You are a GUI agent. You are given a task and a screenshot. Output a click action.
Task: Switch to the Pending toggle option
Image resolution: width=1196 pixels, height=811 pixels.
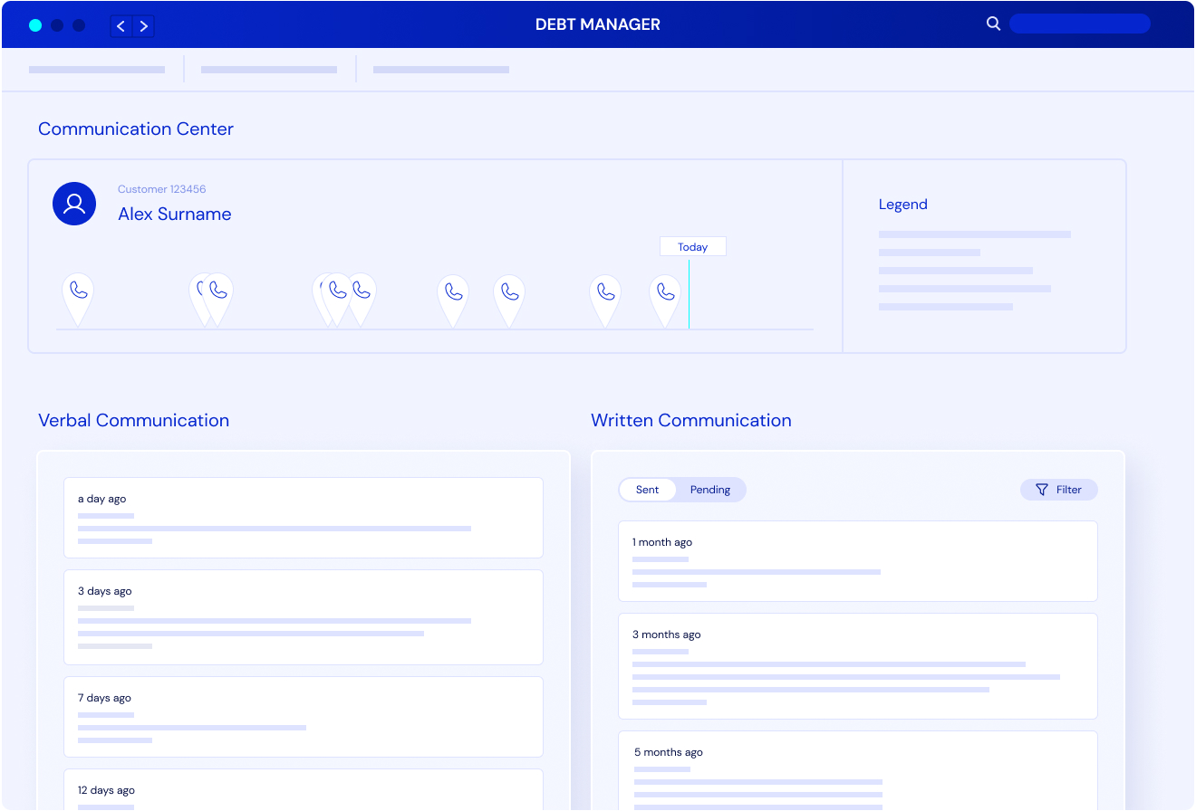709,490
